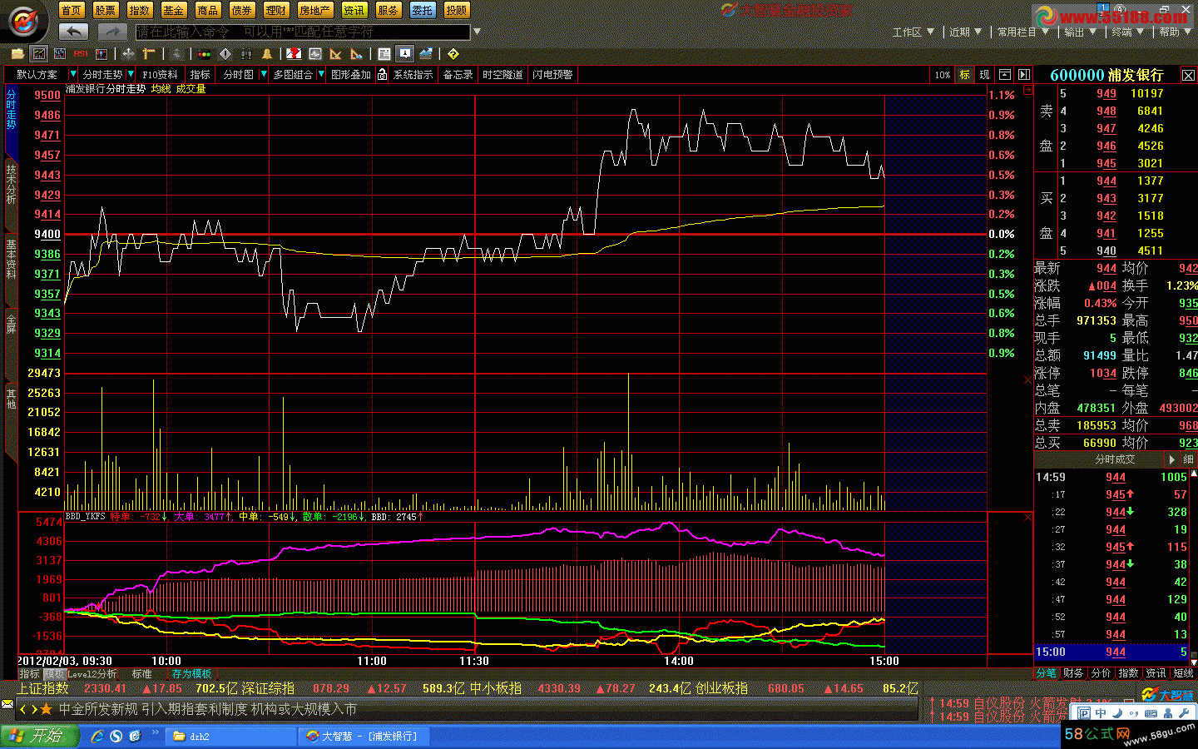Screen dimensions: 1198x749
Task: Click the presentation board toolbar icon
Action: click(405, 54)
